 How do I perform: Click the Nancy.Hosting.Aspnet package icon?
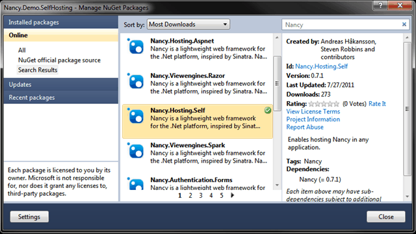(x=136, y=46)
